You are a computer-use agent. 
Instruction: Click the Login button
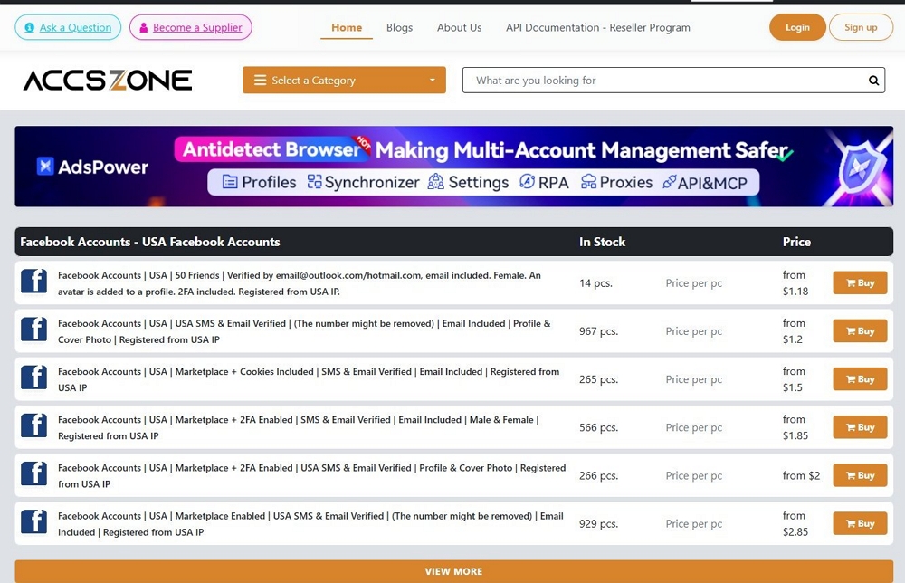point(797,27)
